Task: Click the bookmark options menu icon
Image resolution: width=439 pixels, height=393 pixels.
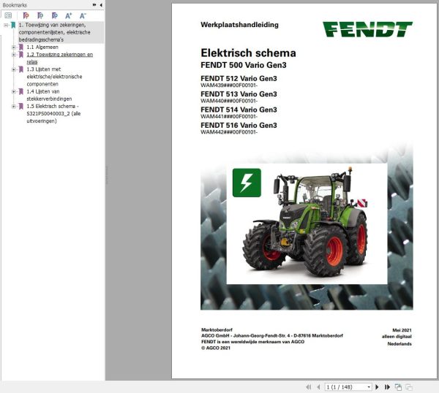Action: click(8, 15)
